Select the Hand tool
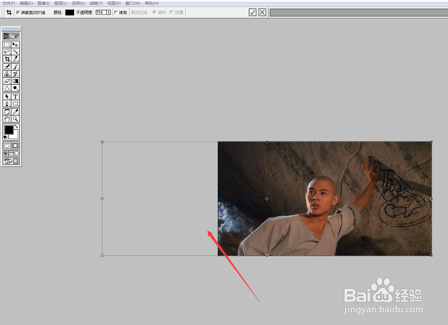This screenshot has height=325, width=448. [7, 119]
